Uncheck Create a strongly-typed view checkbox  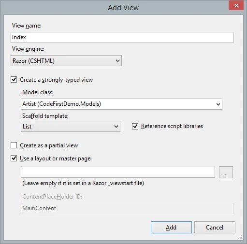(x=14, y=80)
